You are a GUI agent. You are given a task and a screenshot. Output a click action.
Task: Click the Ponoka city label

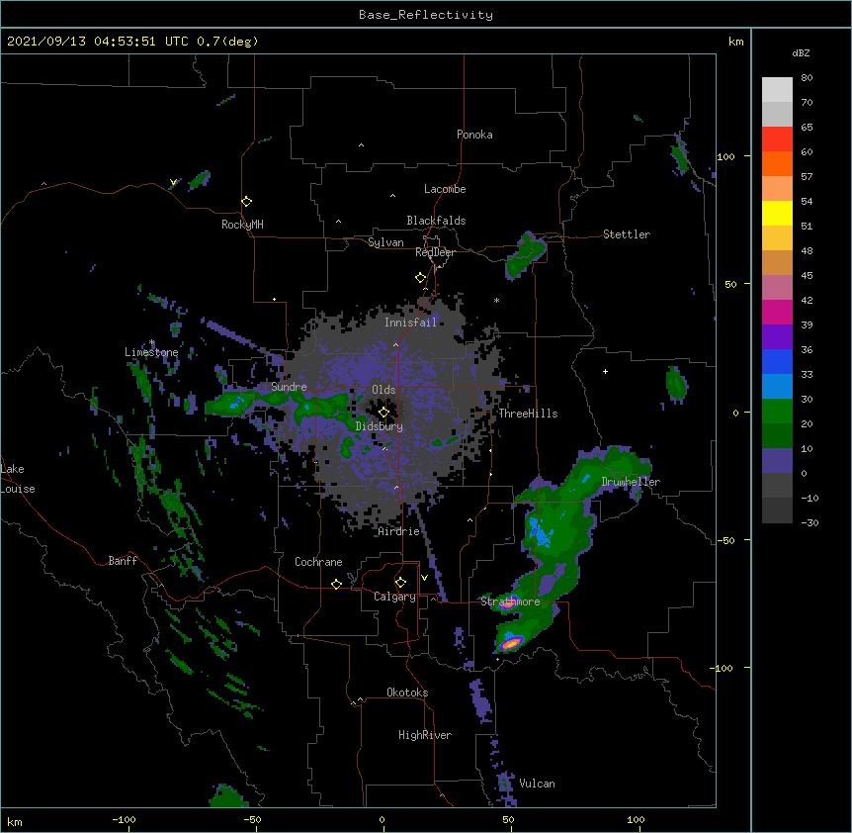click(474, 135)
